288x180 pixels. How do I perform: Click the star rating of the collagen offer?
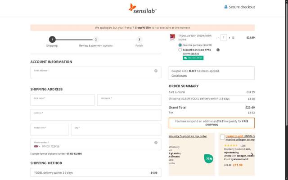(x=231, y=146)
